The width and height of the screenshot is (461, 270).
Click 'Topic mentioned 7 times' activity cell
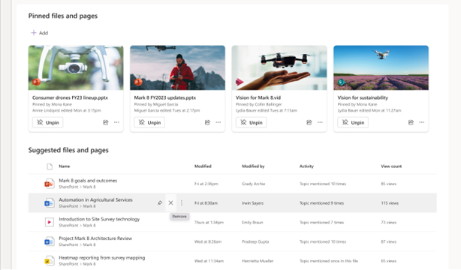[321, 223]
